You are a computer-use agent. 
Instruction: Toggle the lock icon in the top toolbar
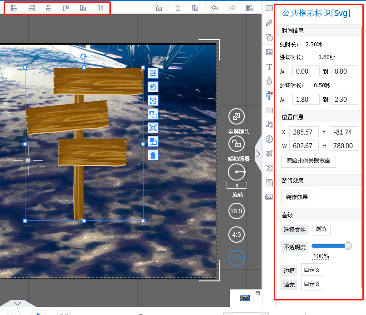click(158, 8)
